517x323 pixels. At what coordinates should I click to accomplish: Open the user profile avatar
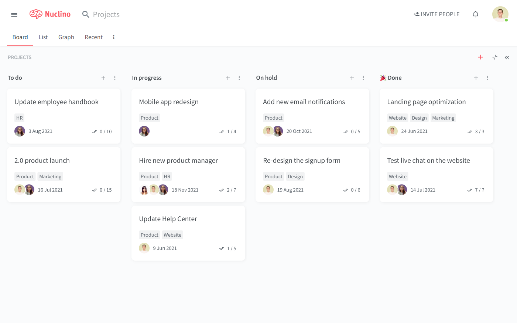[500, 14]
